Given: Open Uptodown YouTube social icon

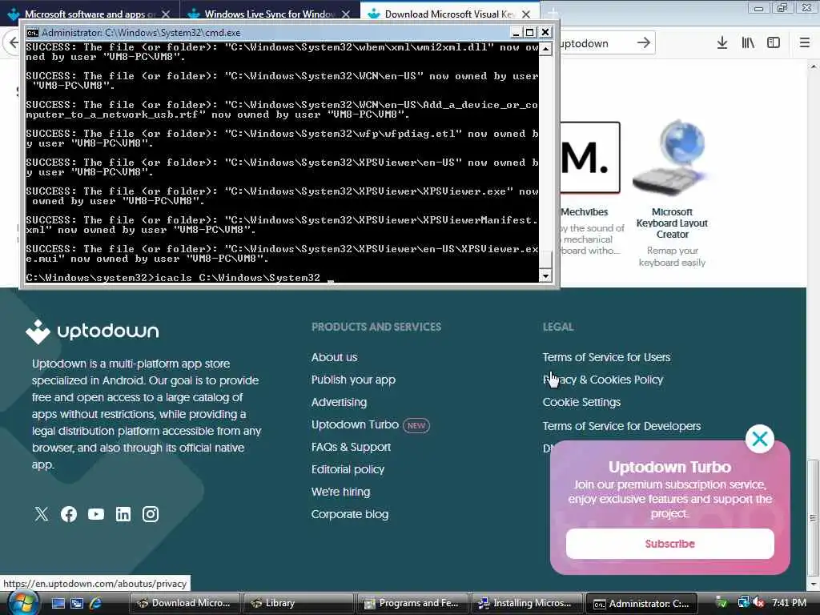Looking at the screenshot, I should [x=96, y=514].
